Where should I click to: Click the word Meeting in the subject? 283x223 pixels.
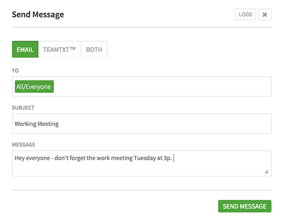pos(48,124)
